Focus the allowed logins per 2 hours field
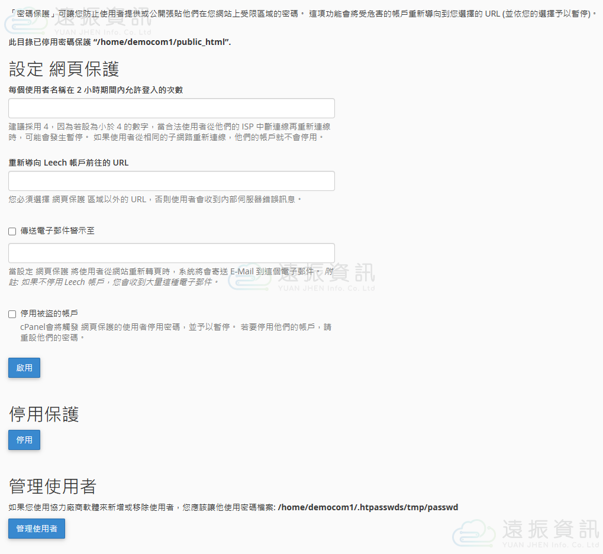The width and height of the screenshot is (603, 554). click(x=172, y=108)
